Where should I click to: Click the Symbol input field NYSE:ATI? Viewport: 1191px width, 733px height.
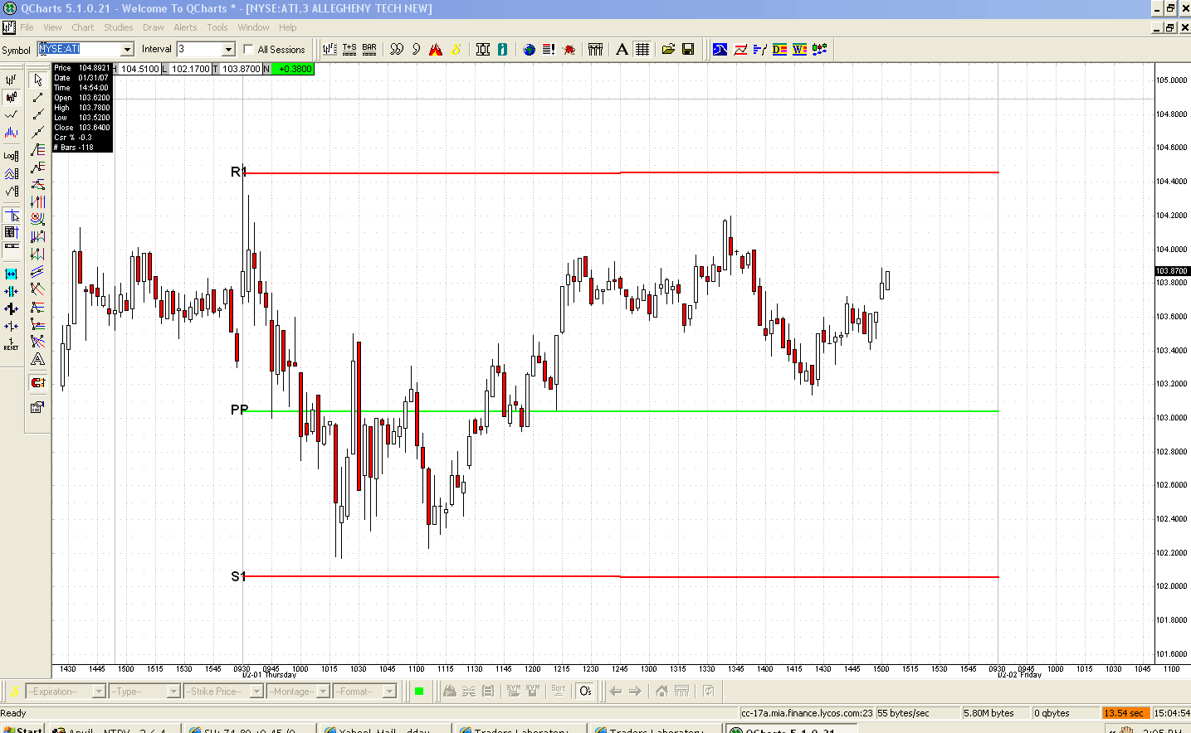point(79,50)
